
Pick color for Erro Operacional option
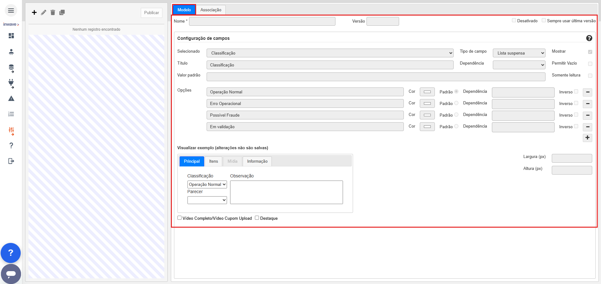point(427,103)
